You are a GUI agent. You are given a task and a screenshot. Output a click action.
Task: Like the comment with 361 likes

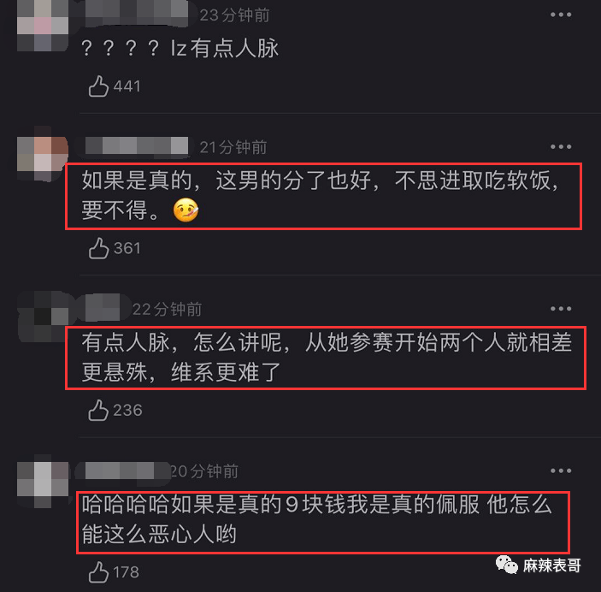pos(98,248)
